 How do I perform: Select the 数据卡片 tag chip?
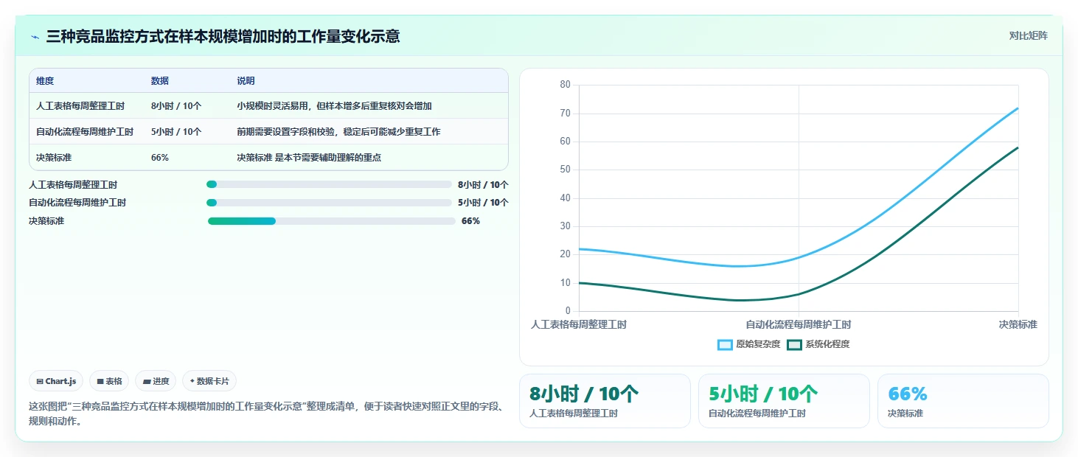209,381
